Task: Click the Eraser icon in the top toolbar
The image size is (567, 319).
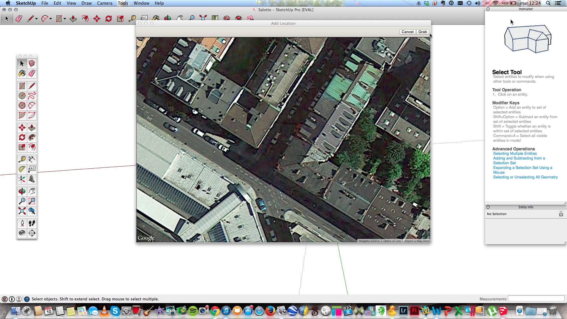Action: point(19,19)
